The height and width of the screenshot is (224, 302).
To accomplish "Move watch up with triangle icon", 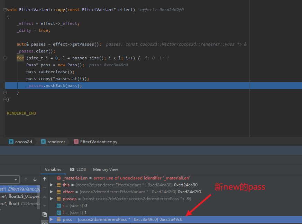I will pyautogui.click(x=45, y=197).
